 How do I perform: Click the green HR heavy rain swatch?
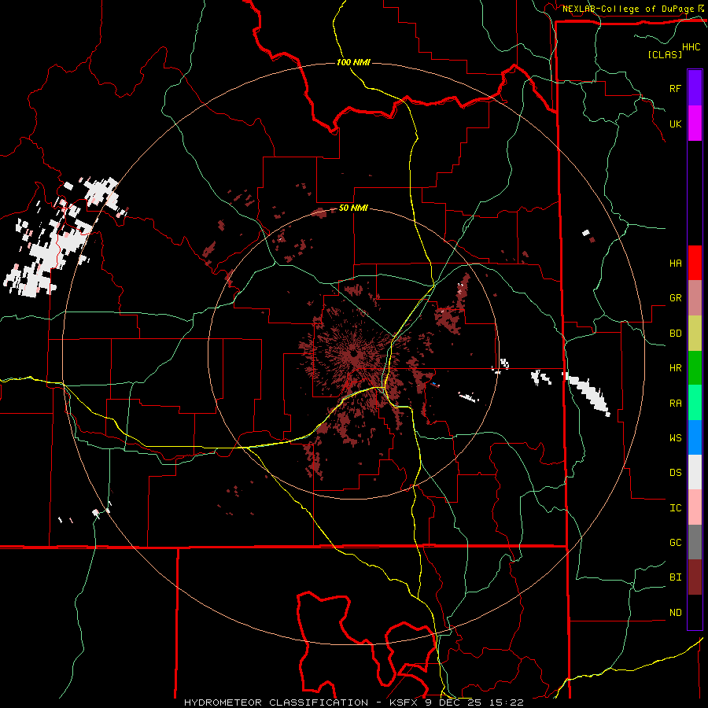tap(695, 368)
